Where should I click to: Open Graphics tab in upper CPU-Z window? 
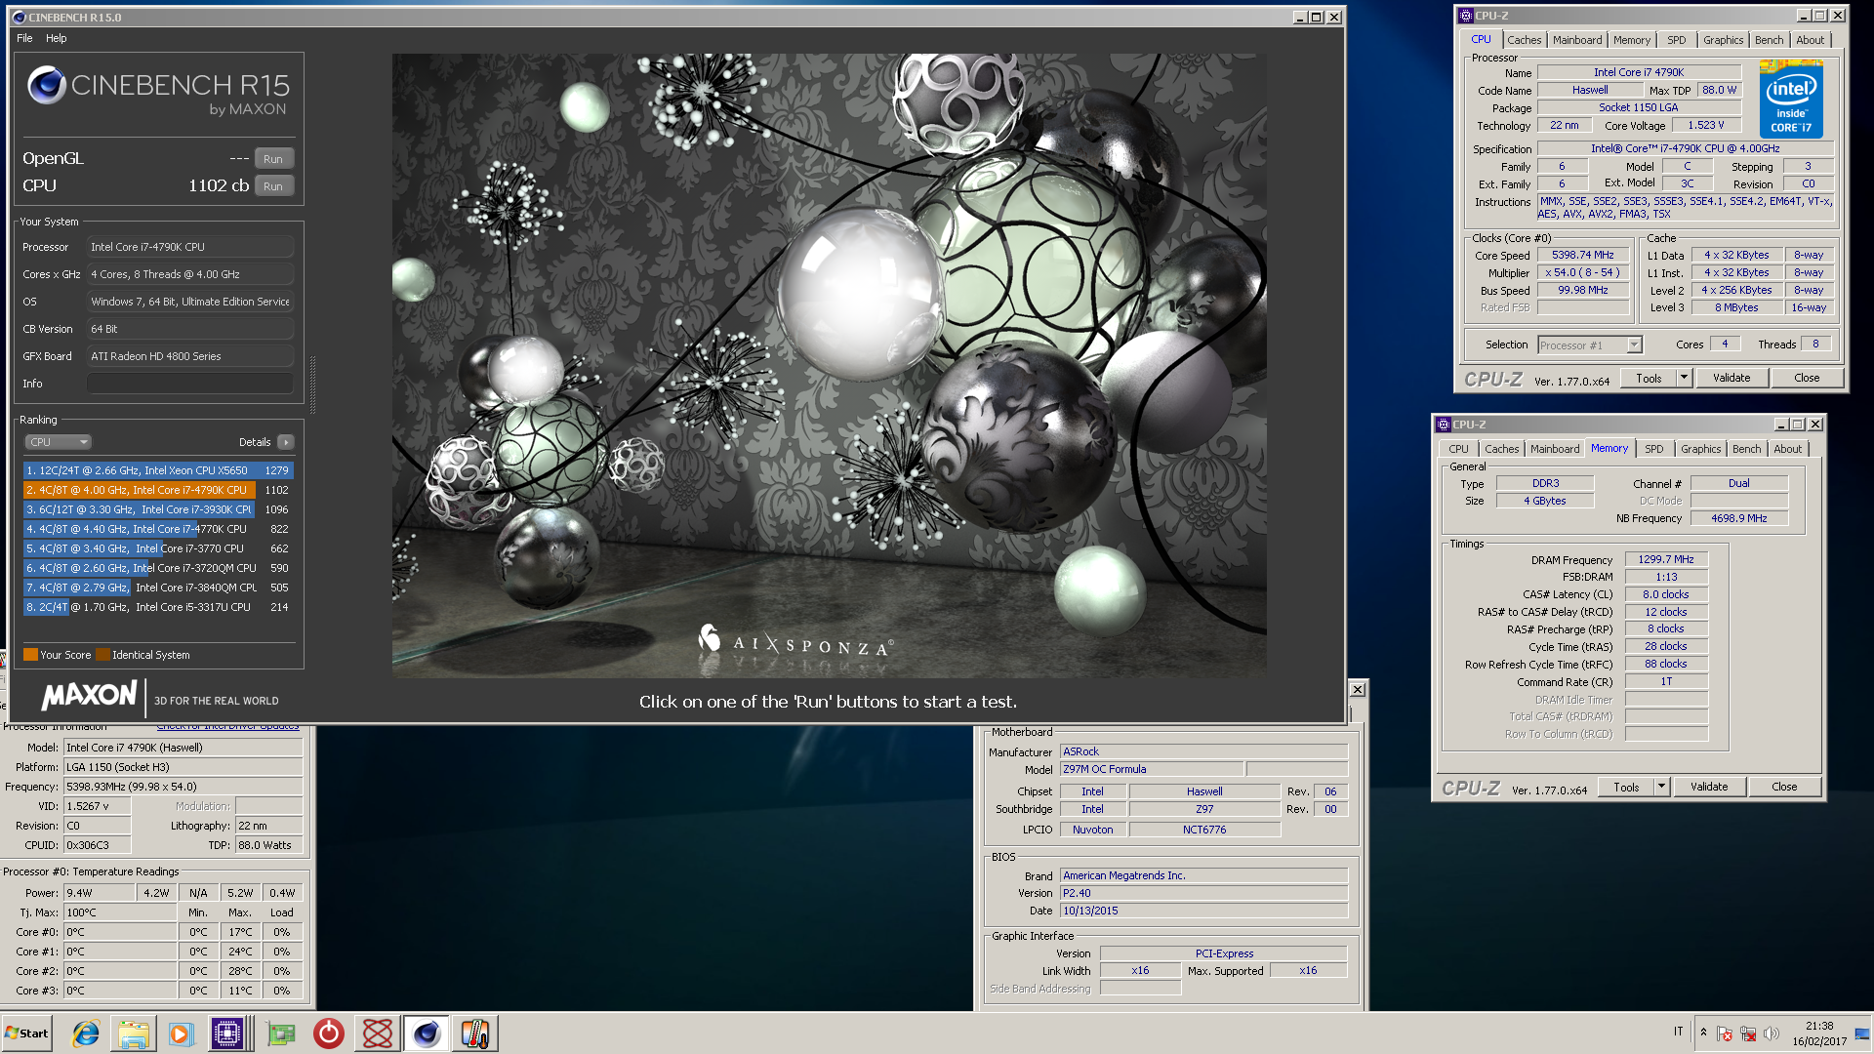(1723, 40)
